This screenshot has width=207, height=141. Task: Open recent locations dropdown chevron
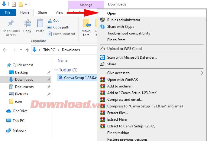pos(21,50)
